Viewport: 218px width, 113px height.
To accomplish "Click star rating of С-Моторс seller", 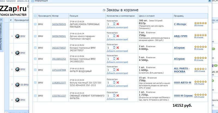I will pyautogui.click(x=201, y=23).
